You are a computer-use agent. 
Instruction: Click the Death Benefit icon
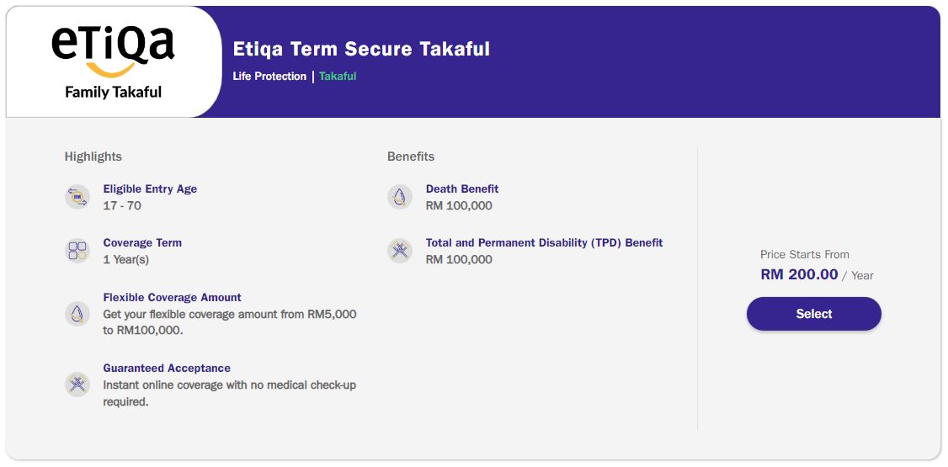(400, 198)
